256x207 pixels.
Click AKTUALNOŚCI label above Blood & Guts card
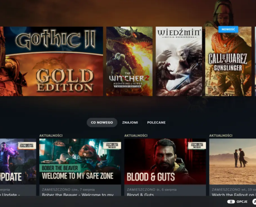tap(136, 136)
